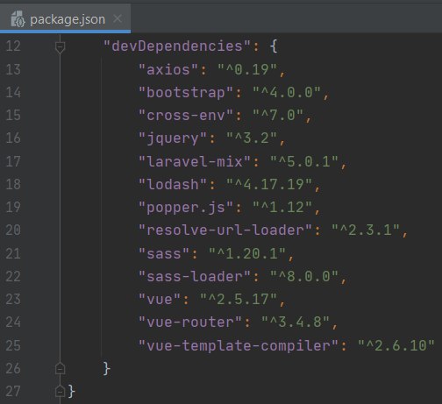The height and width of the screenshot is (404, 442).
Task: Click the "cross-env" key
Action: (186, 116)
